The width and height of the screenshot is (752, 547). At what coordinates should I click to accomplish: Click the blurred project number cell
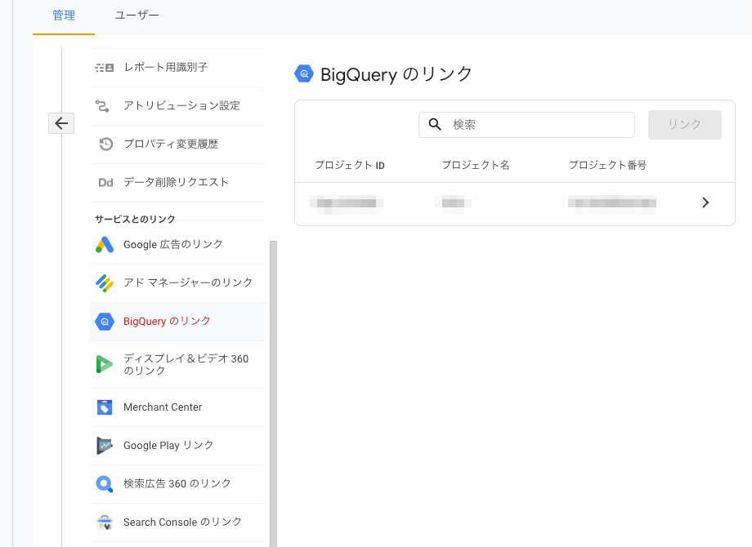coord(612,202)
